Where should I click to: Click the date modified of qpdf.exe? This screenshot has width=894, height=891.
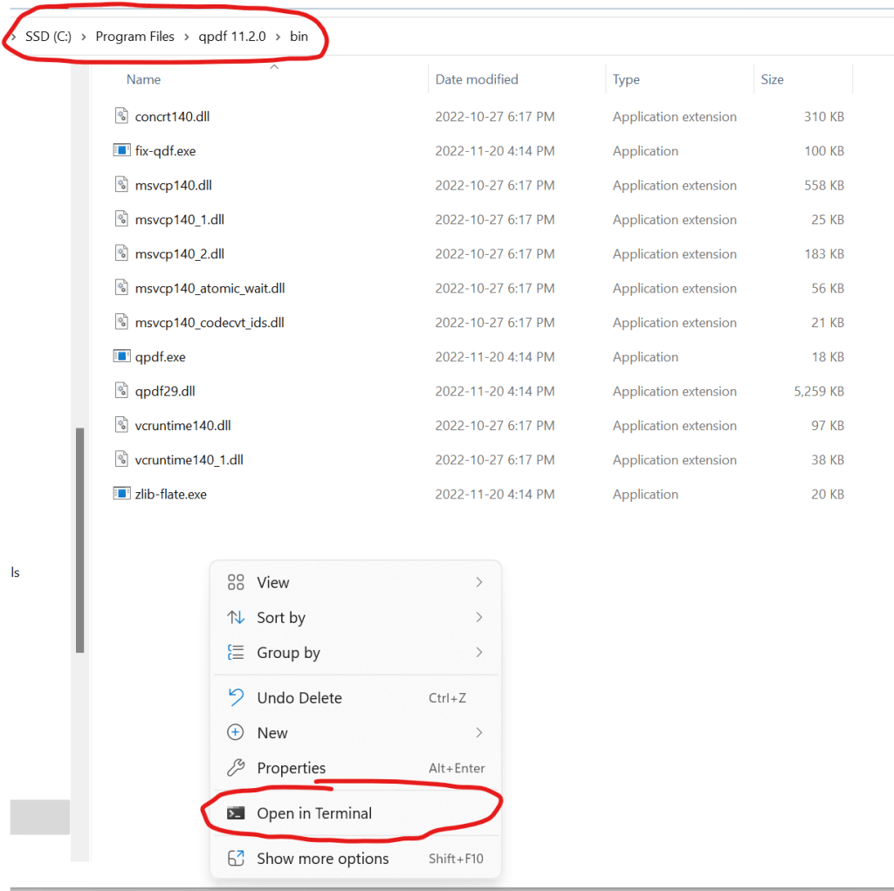click(x=495, y=357)
